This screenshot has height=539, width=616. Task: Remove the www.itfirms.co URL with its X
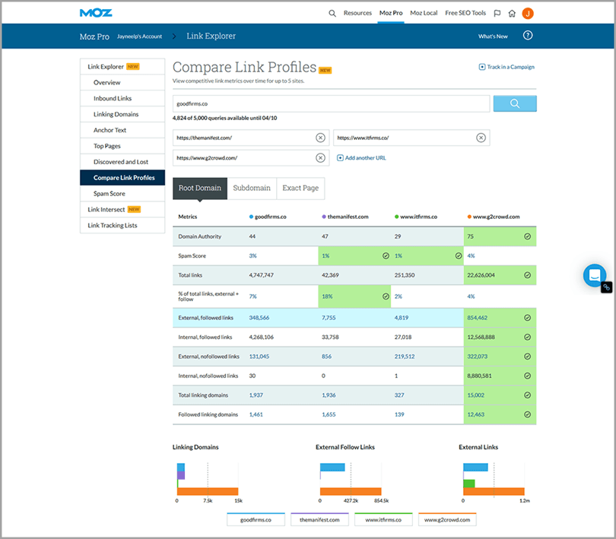481,138
